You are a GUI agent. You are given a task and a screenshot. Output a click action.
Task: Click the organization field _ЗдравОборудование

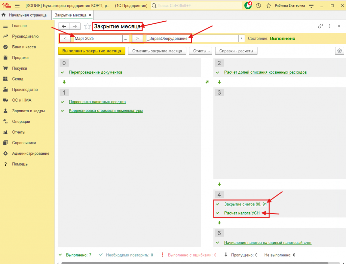point(192,39)
